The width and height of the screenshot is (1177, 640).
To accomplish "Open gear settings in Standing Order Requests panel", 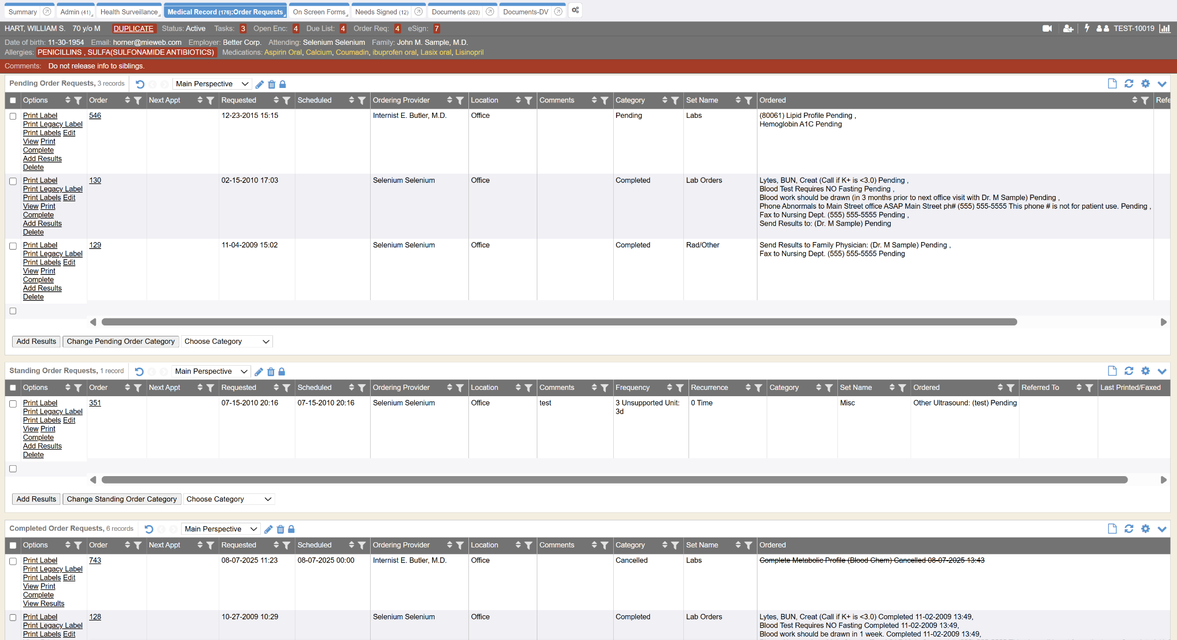I will [x=1145, y=371].
